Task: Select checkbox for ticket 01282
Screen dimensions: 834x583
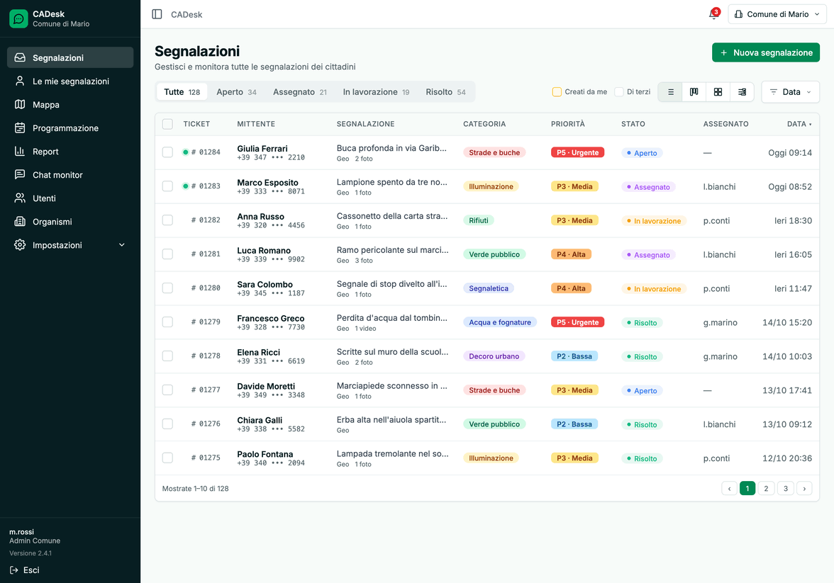Action: tap(167, 220)
